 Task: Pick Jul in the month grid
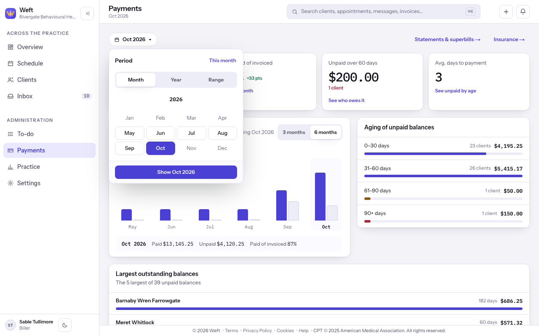(x=192, y=133)
